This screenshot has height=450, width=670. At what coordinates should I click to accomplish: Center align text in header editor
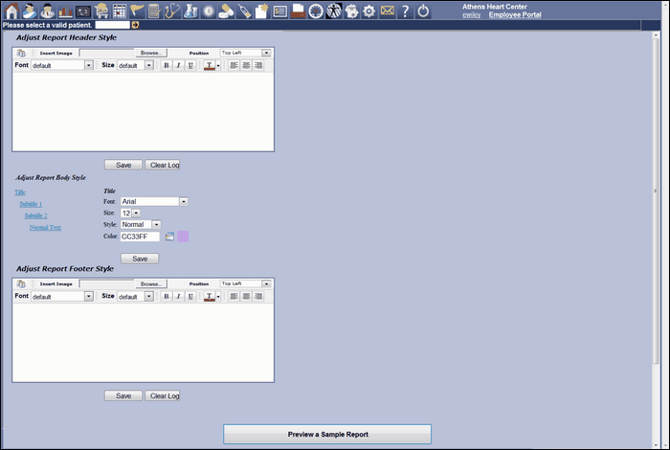click(x=246, y=65)
